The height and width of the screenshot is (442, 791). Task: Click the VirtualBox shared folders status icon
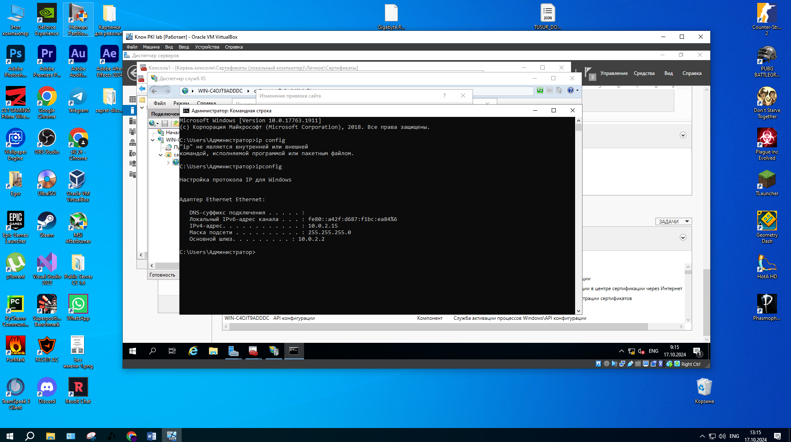point(638,364)
